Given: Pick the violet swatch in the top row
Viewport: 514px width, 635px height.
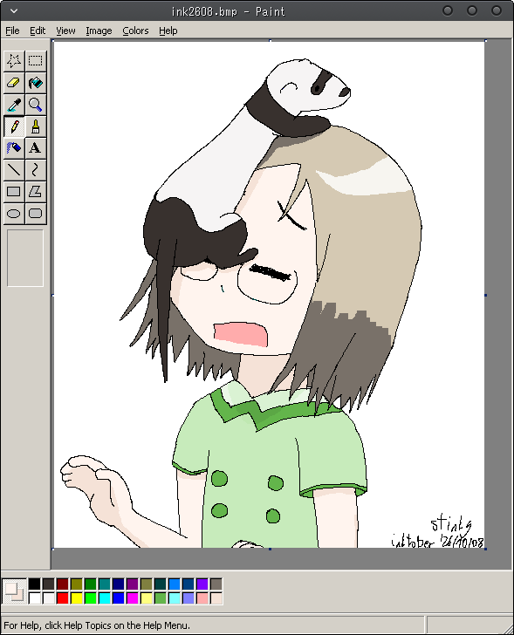Looking at the screenshot, I should [x=202, y=584].
